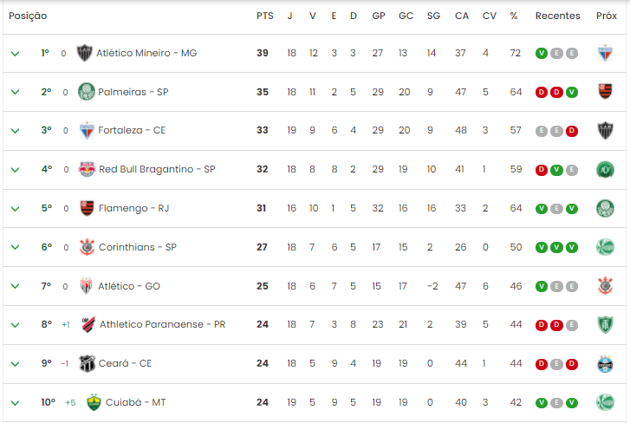Viewport: 630px width, 423px height.
Task: Click the Atlético Mineiro team crest
Action: coord(84,53)
